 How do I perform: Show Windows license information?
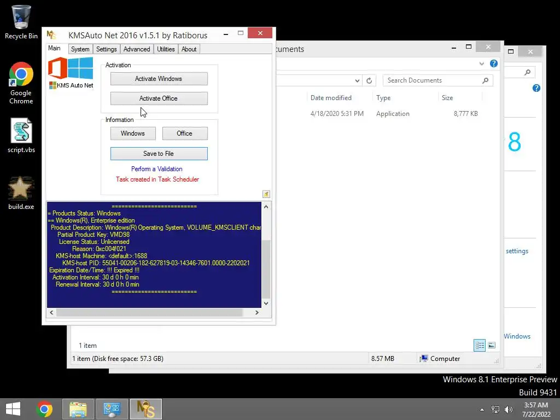(133, 133)
